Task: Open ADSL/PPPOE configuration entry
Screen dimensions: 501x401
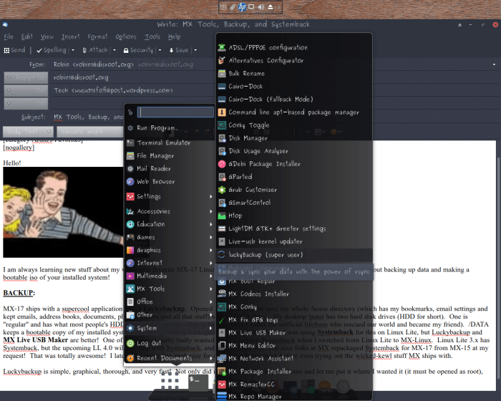Action: click(x=294, y=48)
